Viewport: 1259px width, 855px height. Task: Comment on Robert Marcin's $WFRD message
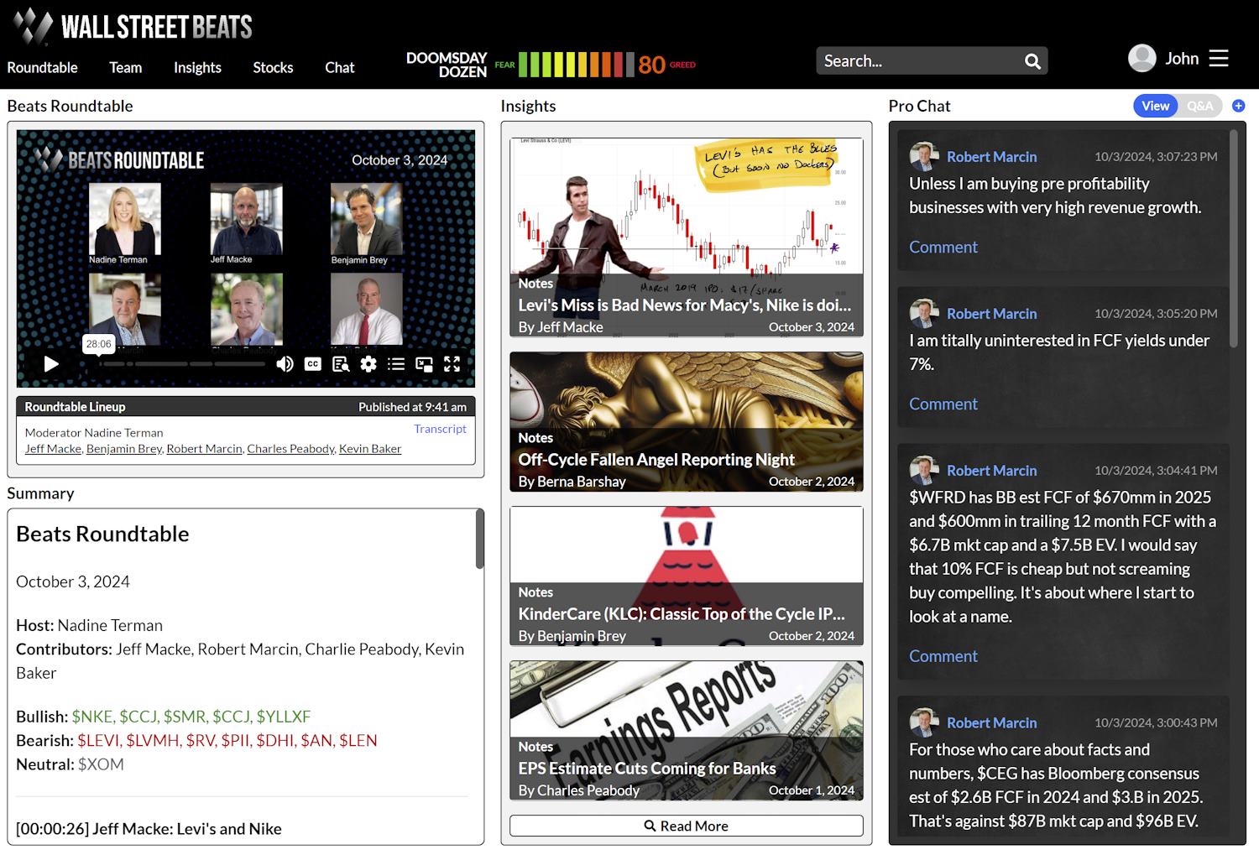(943, 655)
